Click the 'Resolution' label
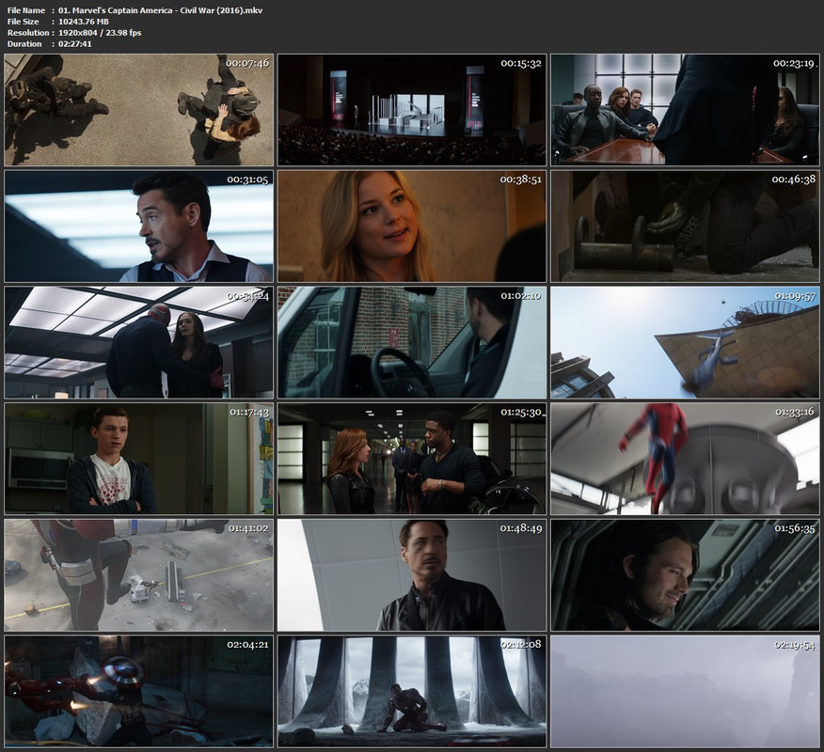The width and height of the screenshot is (824, 752). pyautogui.click(x=28, y=33)
